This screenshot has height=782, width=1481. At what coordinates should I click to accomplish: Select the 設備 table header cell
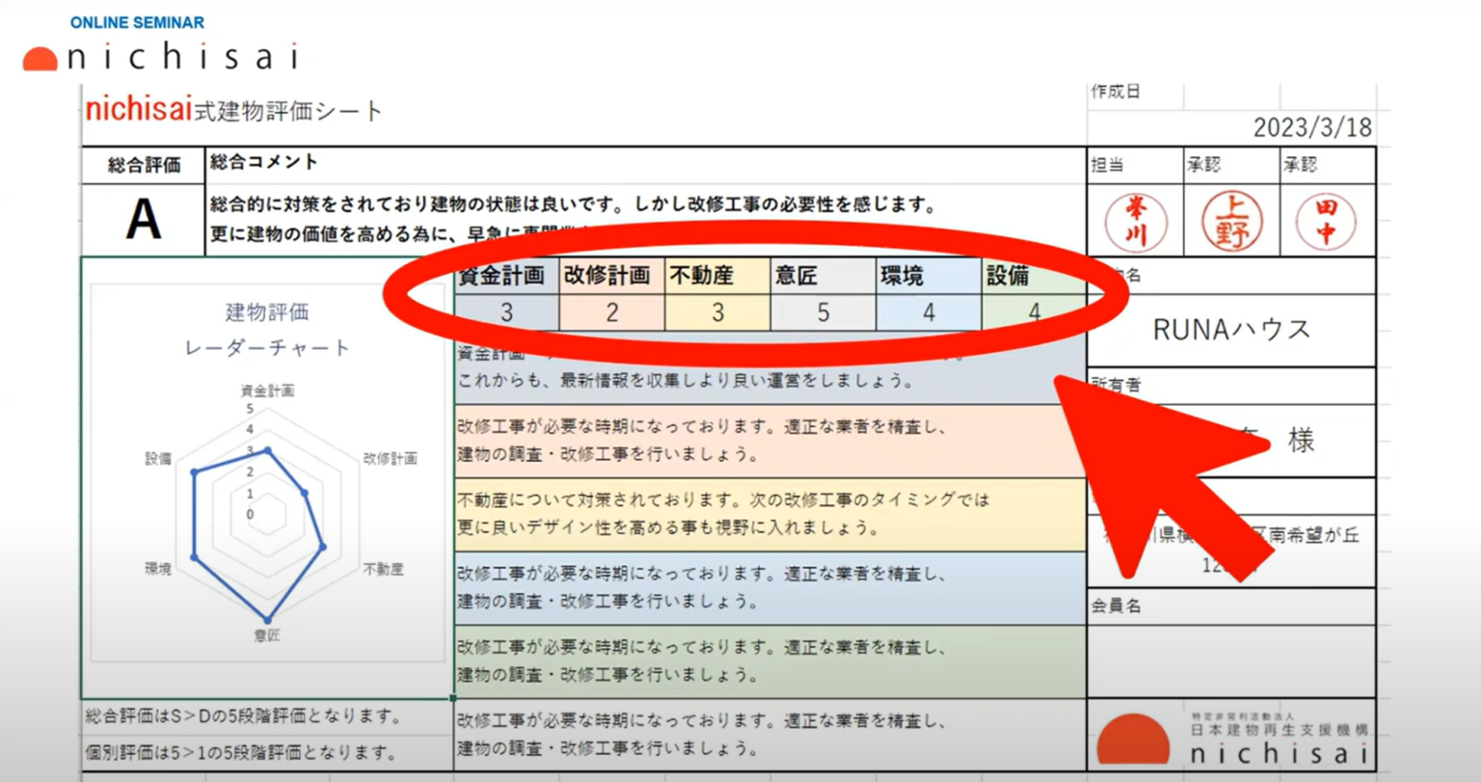click(1034, 276)
